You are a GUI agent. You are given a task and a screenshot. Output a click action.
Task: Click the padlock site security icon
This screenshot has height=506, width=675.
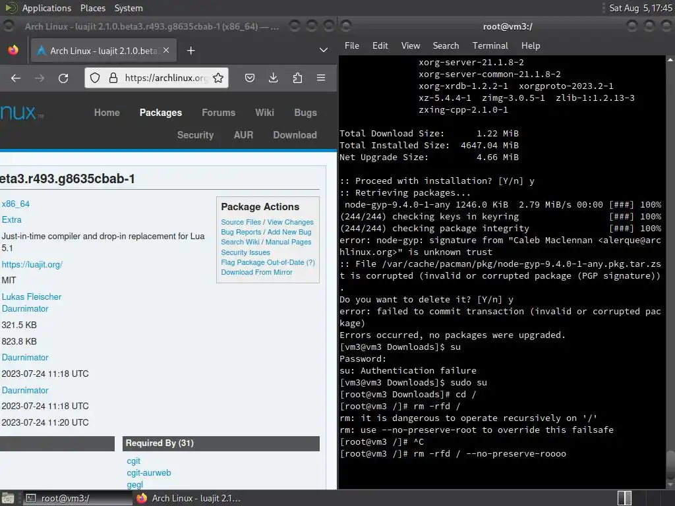coord(113,78)
